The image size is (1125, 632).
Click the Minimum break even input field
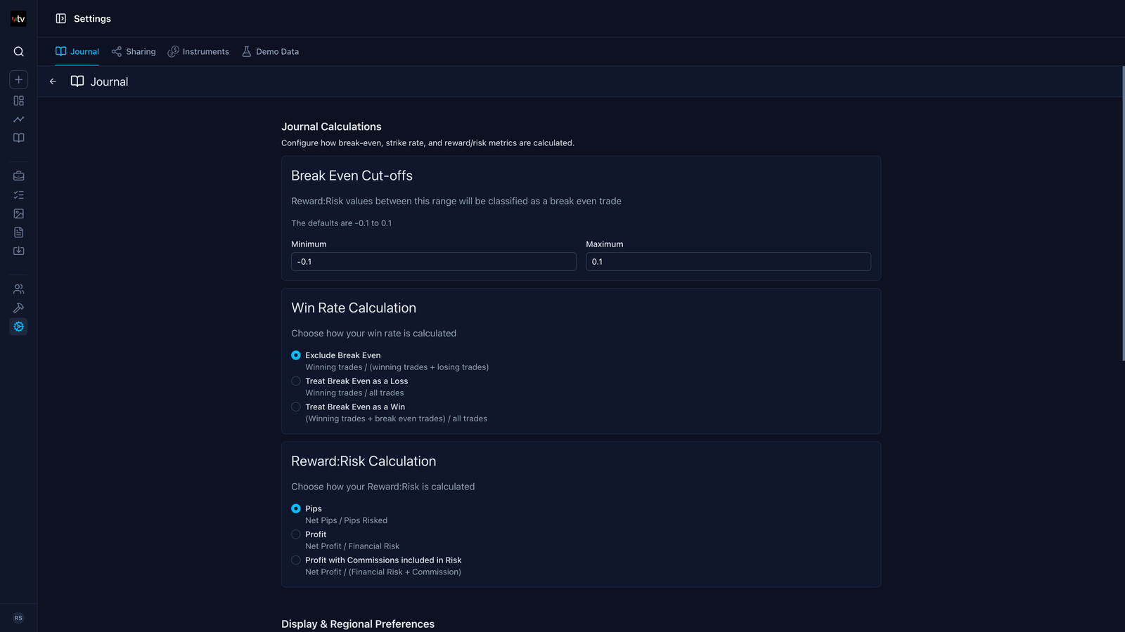[x=433, y=262]
